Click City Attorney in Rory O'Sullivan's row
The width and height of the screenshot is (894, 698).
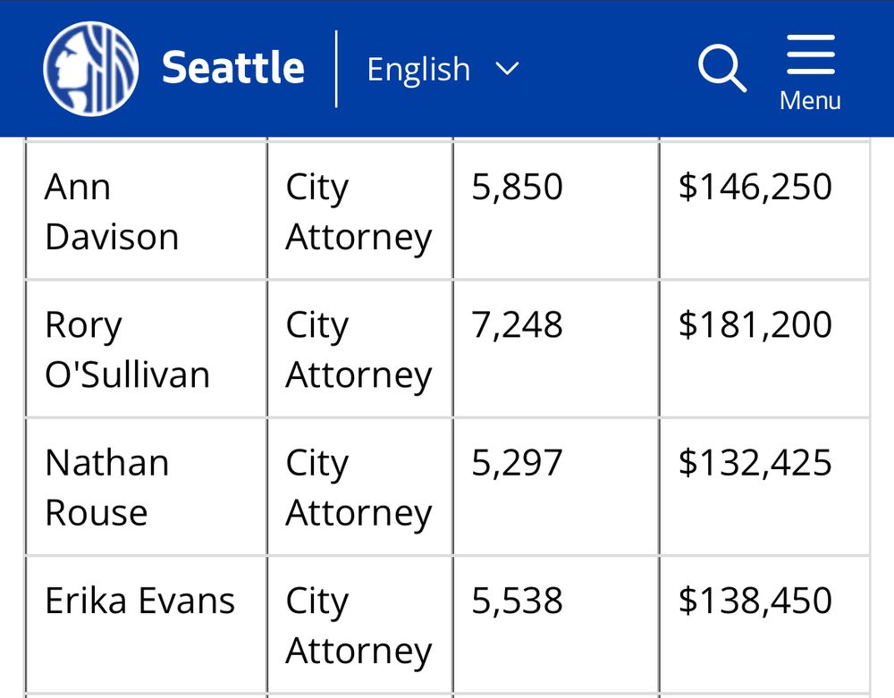(360, 349)
